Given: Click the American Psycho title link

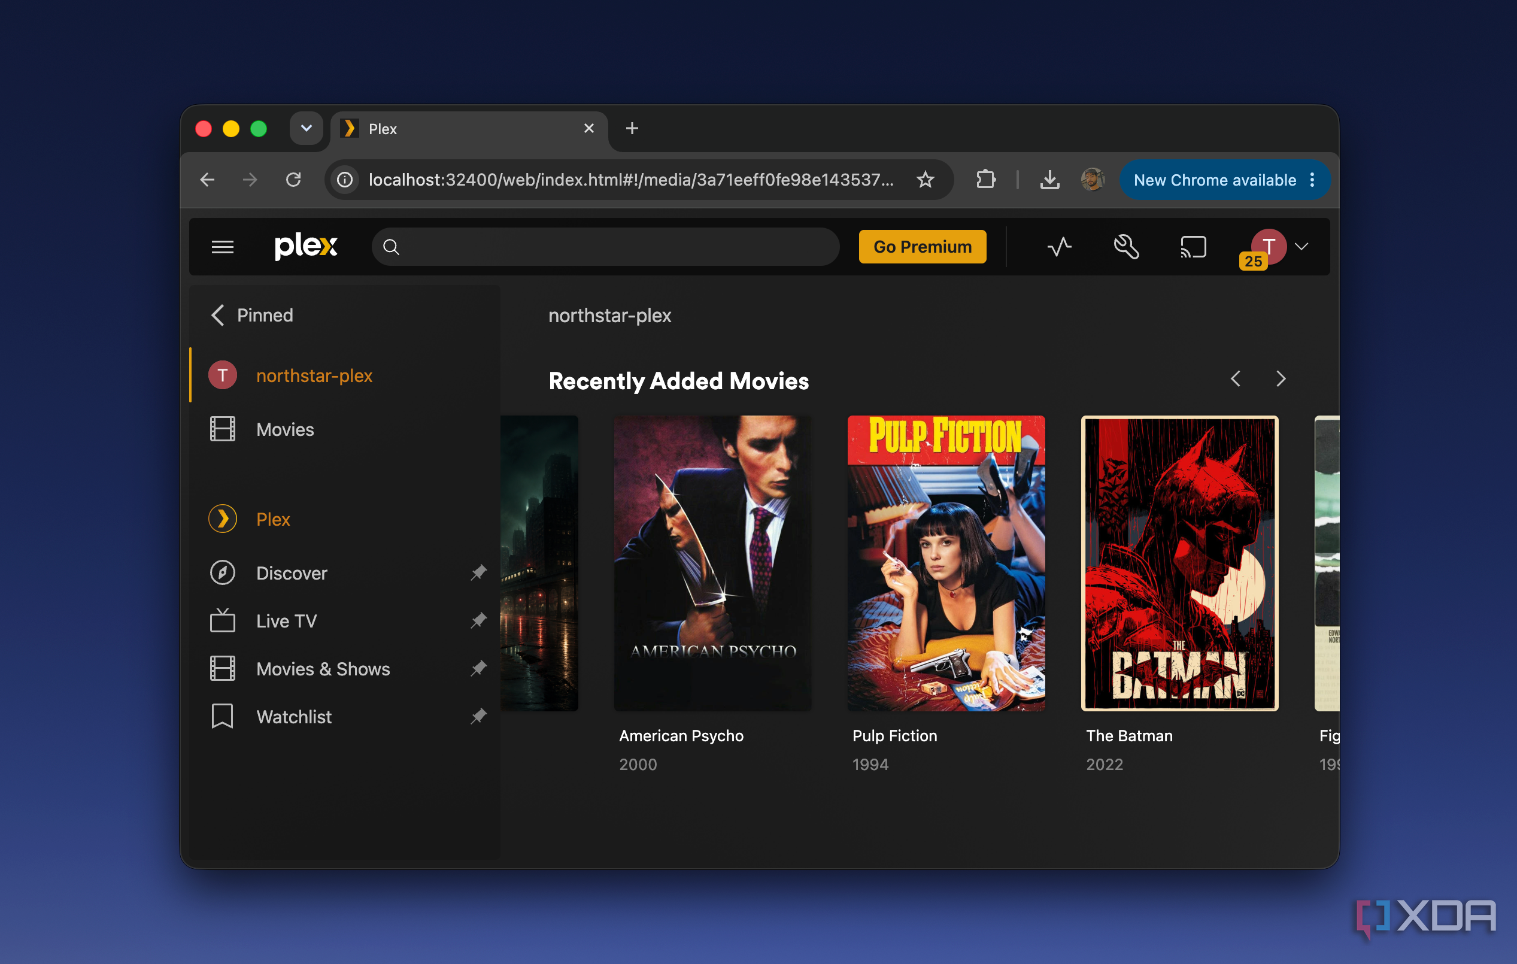Looking at the screenshot, I should (x=681, y=736).
